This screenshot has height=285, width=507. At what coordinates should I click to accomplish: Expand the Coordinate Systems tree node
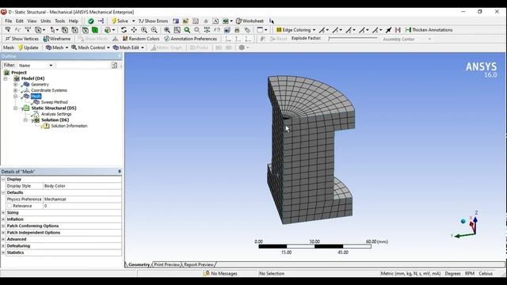[15, 90]
